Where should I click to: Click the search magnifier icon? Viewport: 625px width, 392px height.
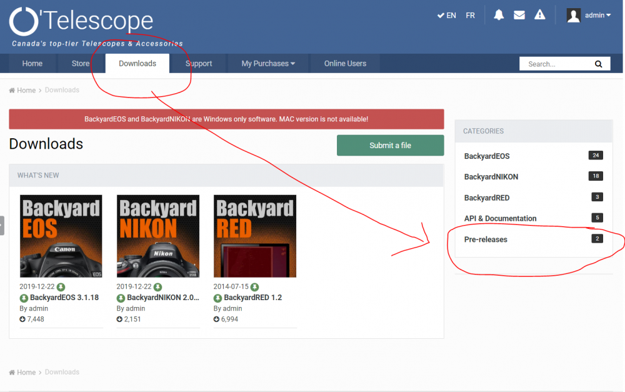[x=598, y=64]
